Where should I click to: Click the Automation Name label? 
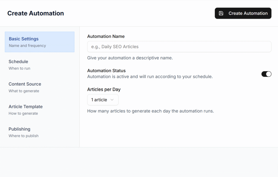[106, 36]
